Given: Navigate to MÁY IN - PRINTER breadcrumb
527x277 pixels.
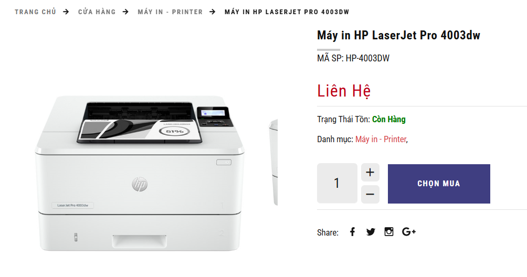Looking at the screenshot, I should [170, 12].
